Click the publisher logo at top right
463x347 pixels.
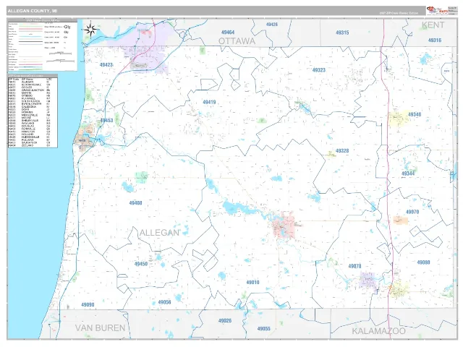click(x=437, y=11)
